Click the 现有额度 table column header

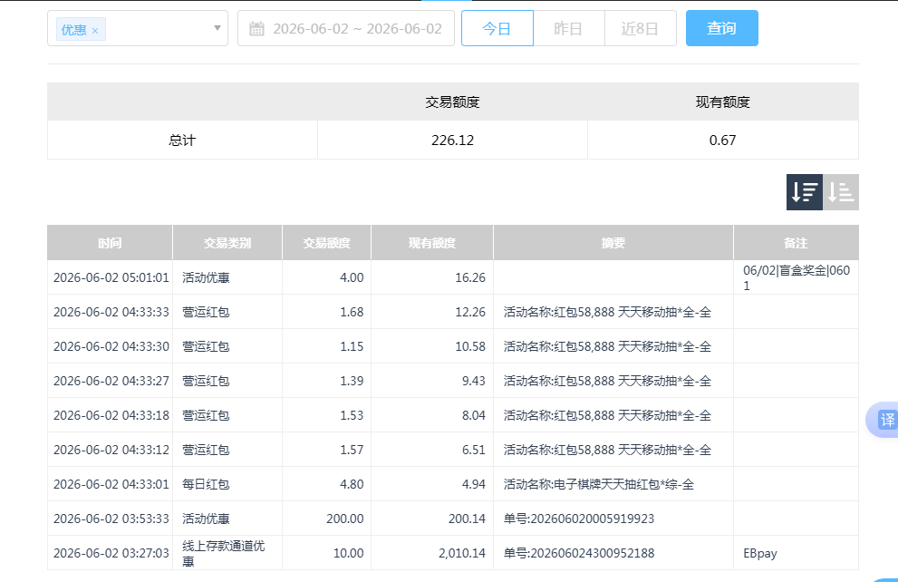[432, 243]
